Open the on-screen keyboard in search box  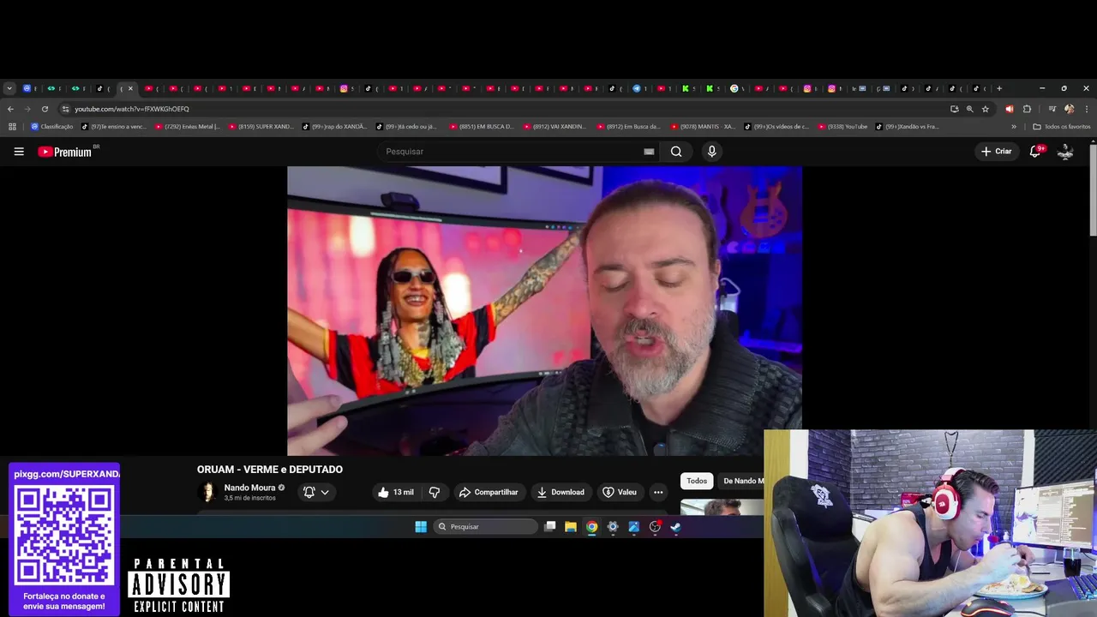[649, 152]
